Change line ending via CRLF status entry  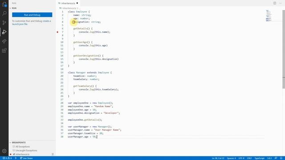[249, 158]
